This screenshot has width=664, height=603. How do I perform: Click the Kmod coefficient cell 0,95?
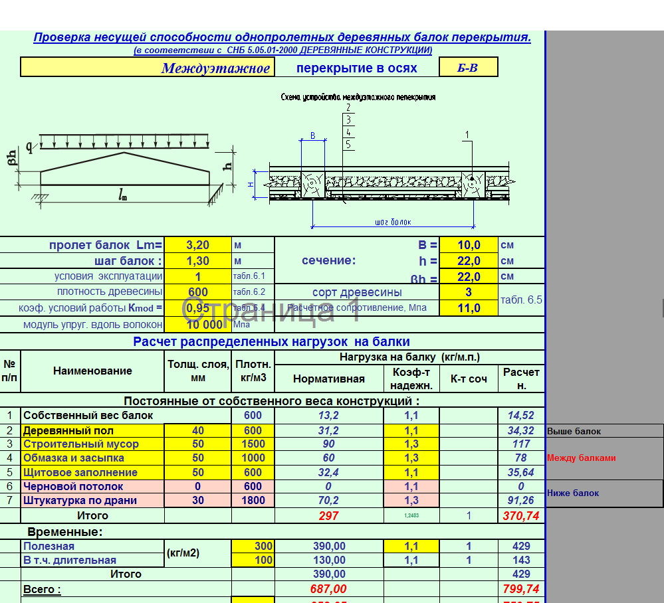coord(198,308)
